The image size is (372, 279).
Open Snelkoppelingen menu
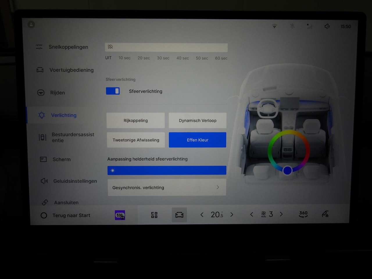[x=62, y=47]
